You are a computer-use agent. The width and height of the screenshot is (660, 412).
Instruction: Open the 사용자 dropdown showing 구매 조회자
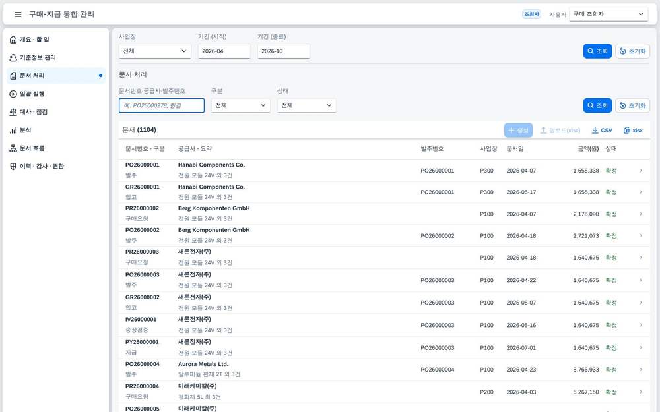(x=609, y=14)
